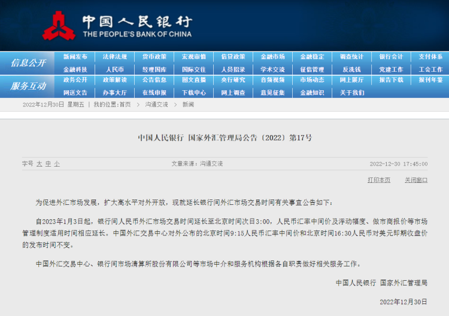Open 征信管理 link
Screen dimensions: 449x316
tap(312, 69)
